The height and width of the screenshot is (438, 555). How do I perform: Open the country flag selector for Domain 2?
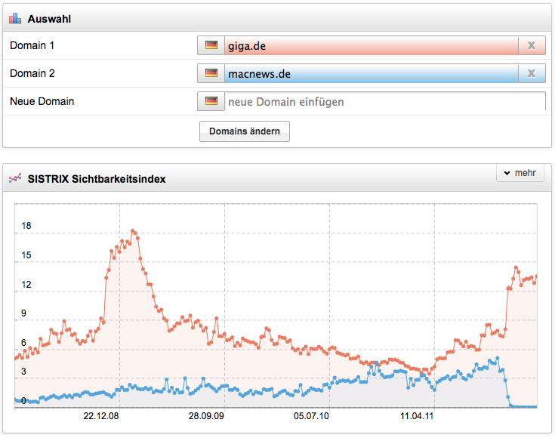[211, 74]
